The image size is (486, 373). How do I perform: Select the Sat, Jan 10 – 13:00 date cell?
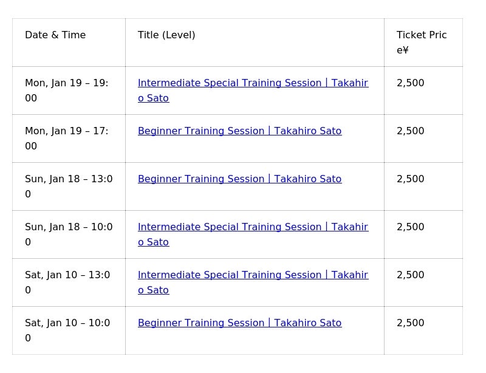[67, 282]
